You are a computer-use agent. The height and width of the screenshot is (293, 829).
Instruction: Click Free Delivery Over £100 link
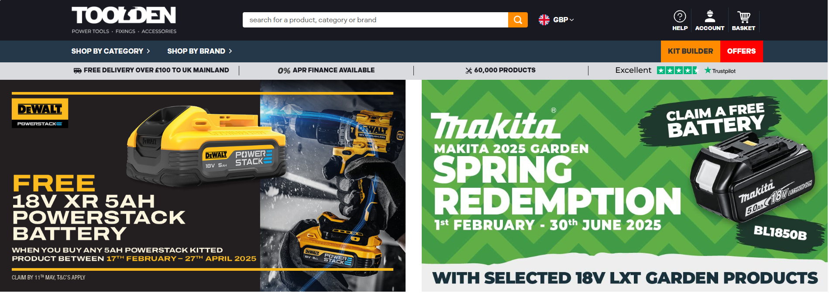click(156, 70)
